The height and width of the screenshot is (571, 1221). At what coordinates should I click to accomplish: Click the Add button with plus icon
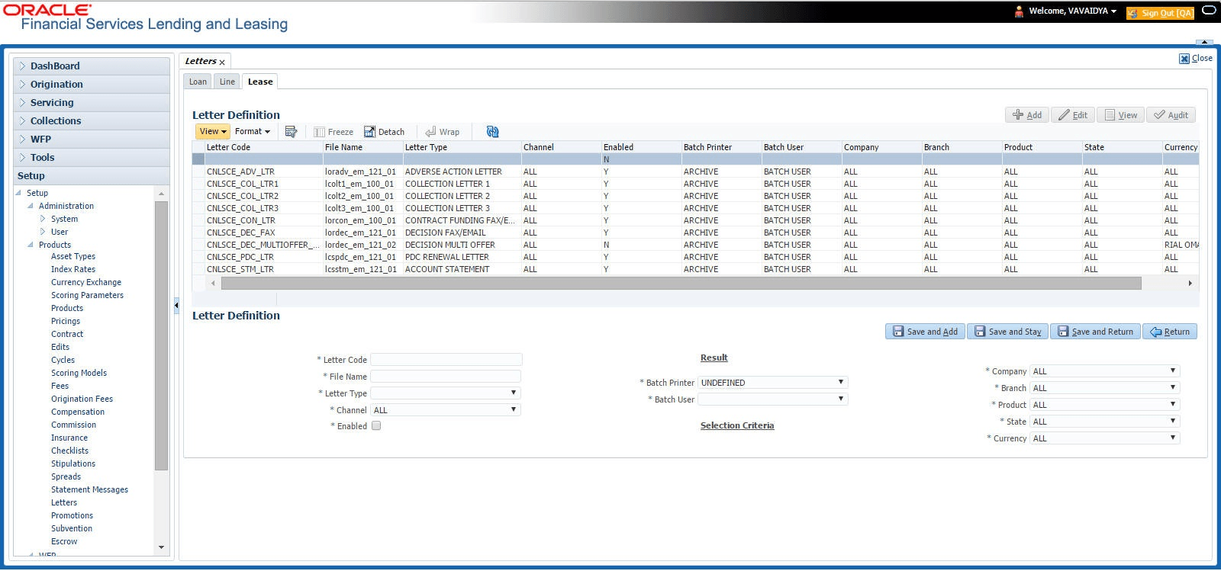1026,115
